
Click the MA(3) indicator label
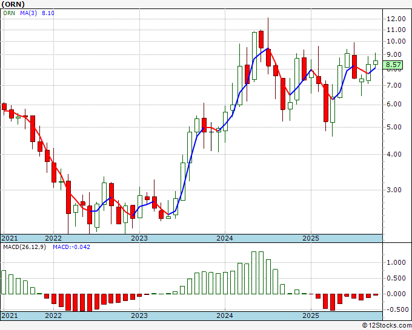(x=28, y=13)
